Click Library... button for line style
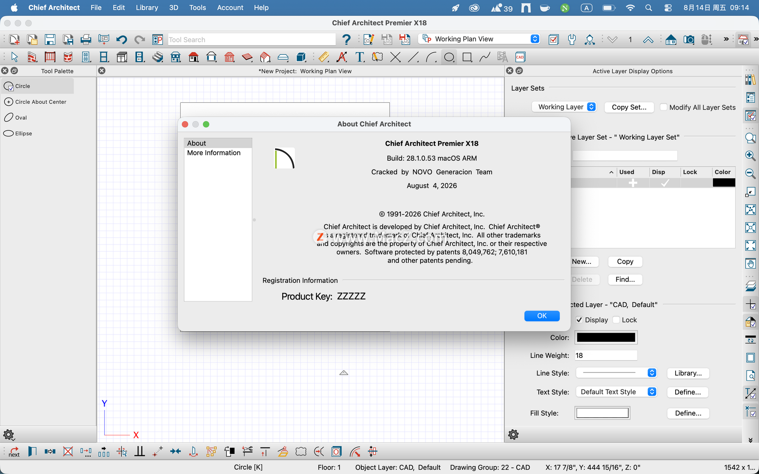 688,373
